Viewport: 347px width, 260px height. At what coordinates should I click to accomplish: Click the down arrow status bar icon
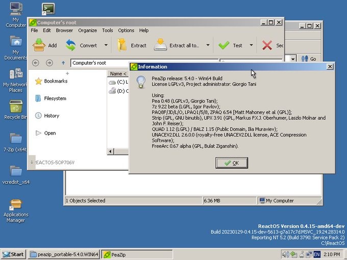coord(32,162)
